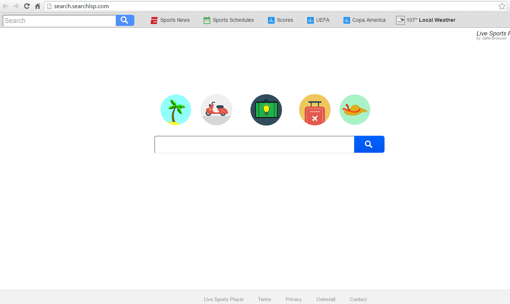Focus the toolbar Search input box
510x304 pixels.
pyautogui.click(x=59, y=21)
